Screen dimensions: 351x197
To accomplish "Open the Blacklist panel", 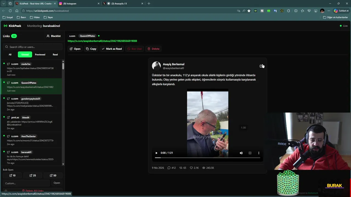I will click(53, 36).
